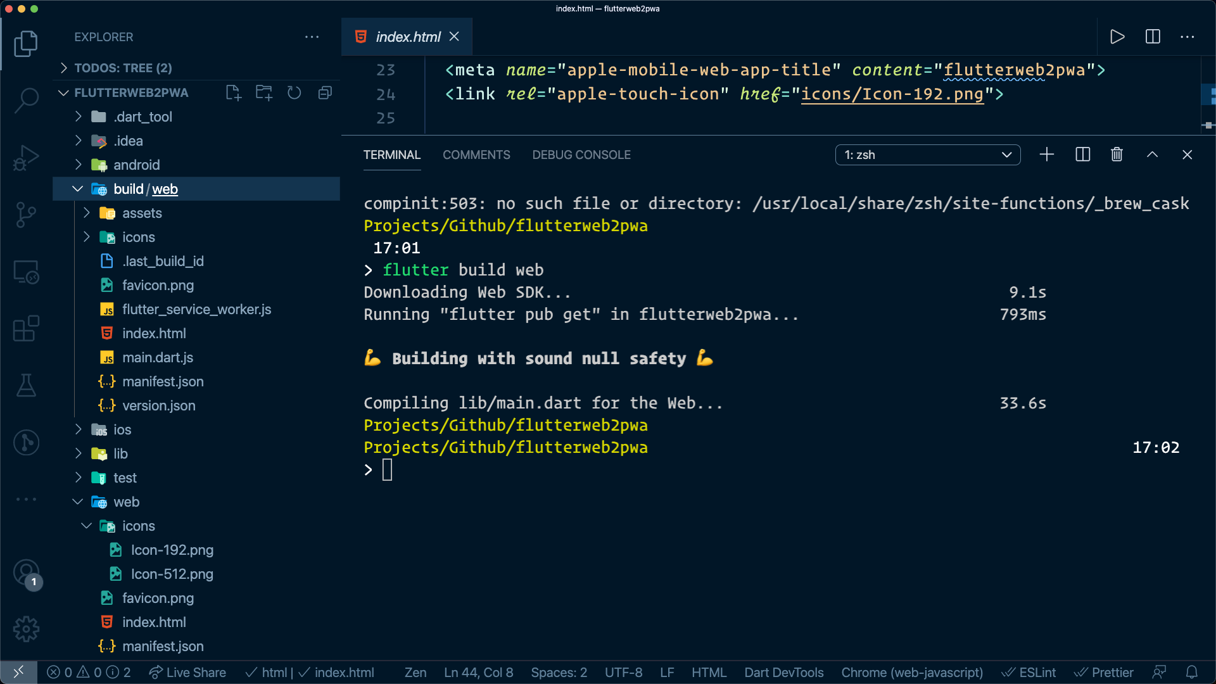Refresh the explorer file tree
This screenshot has width=1216, height=684.
[x=294, y=93]
